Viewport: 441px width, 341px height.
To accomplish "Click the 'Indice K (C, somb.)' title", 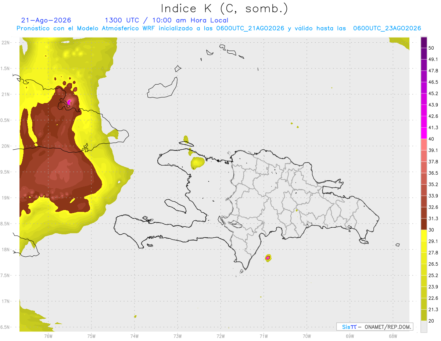I will click(x=225, y=8).
